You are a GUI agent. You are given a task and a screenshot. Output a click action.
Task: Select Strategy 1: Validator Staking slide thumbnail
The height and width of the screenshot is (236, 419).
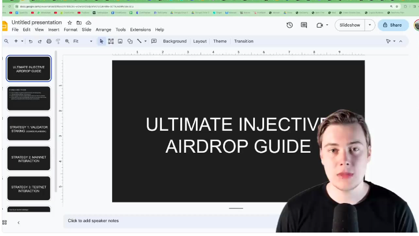pyautogui.click(x=28, y=128)
